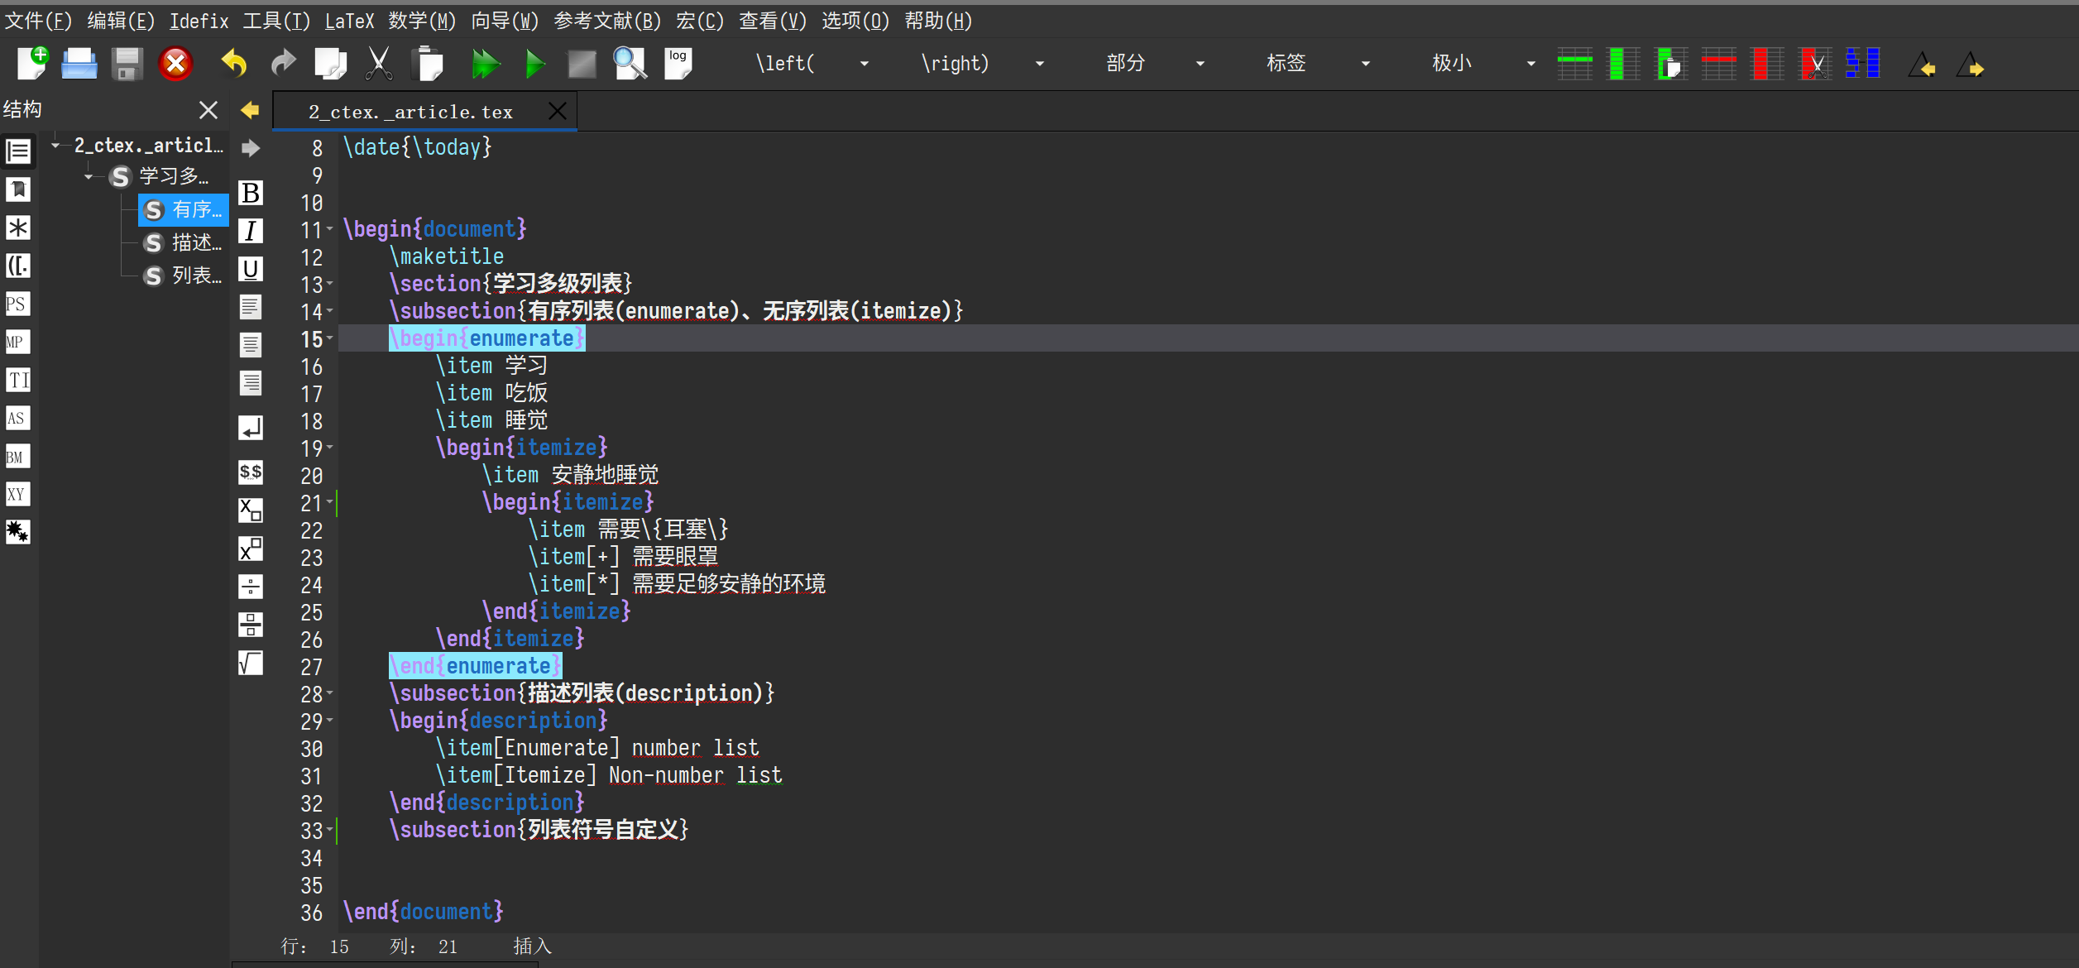Fold the description block at line 29

click(330, 721)
